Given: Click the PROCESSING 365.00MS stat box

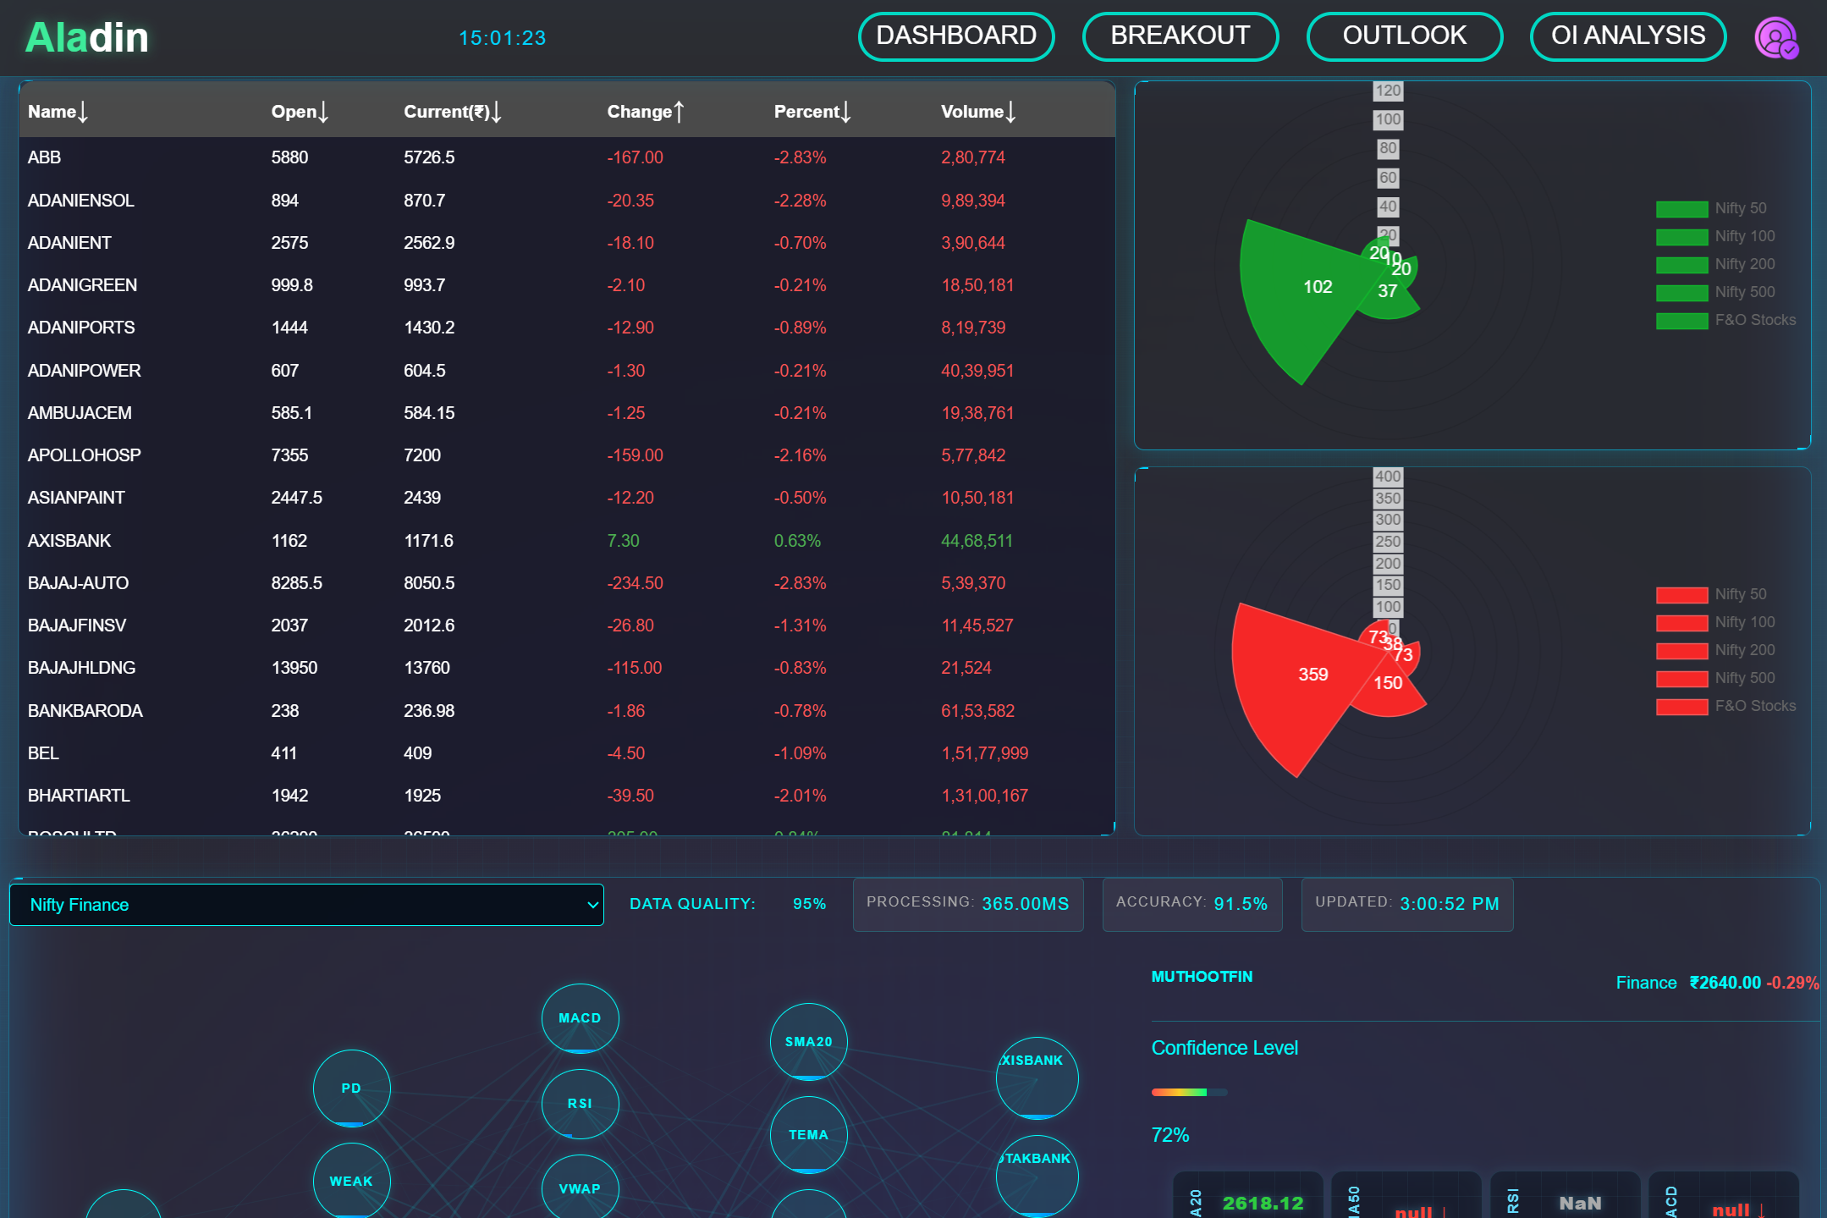Looking at the screenshot, I should coord(968,904).
